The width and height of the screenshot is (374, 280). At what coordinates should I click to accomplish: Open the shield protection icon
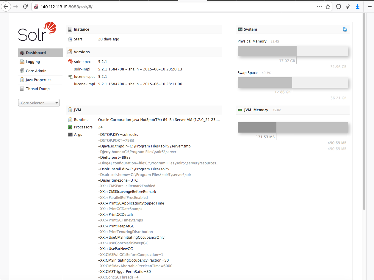point(339,7)
